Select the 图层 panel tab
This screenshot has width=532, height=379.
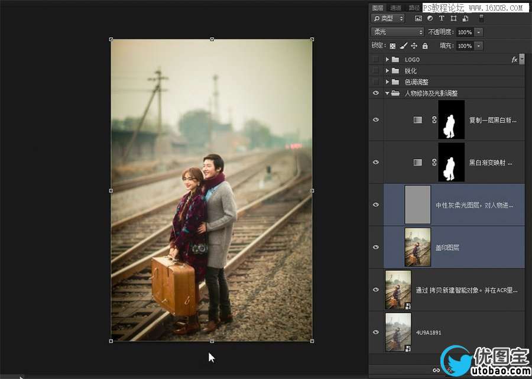[378, 8]
